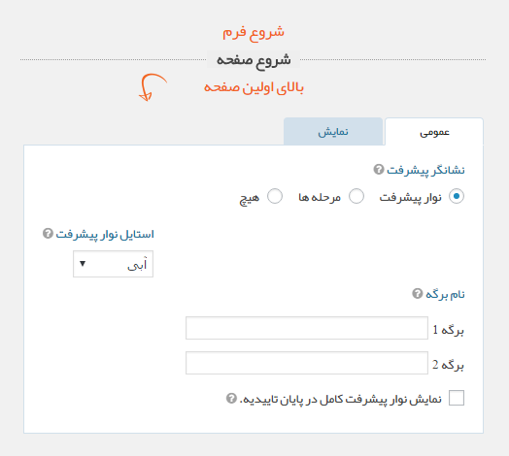509x456 pixels.
Task: Select the نوار پیشرفت radio button
Action: pos(457,196)
